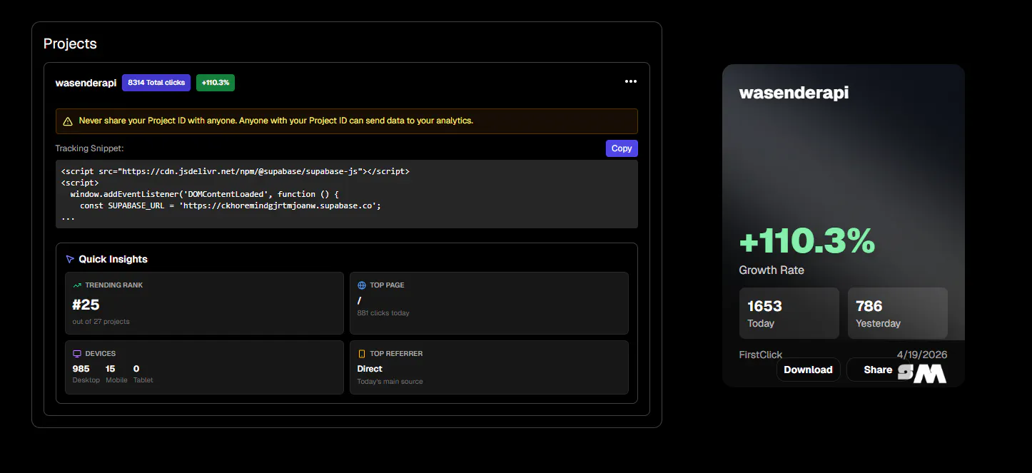Click the SUPABASE_URL code line
The width and height of the screenshot is (1032, 473).
(x=230, y=205)
